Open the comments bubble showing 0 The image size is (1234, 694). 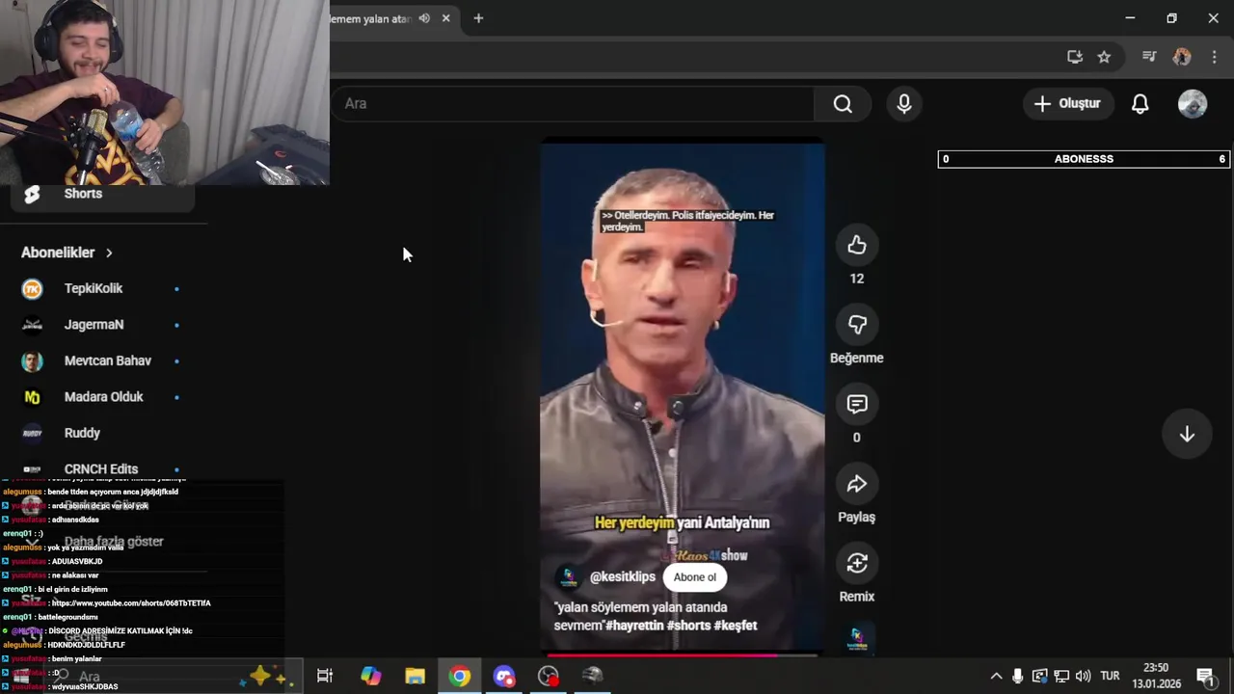[856, 405]
